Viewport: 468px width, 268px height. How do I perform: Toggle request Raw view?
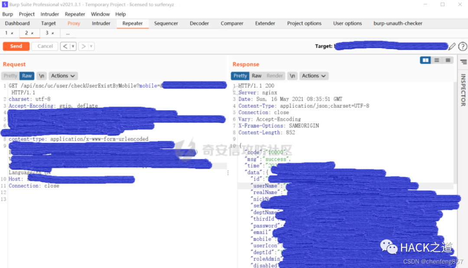pos(27,76)
